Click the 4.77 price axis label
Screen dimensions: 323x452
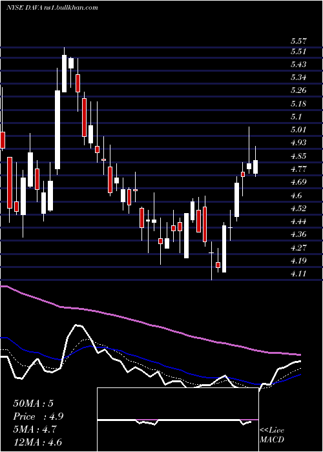298,169
